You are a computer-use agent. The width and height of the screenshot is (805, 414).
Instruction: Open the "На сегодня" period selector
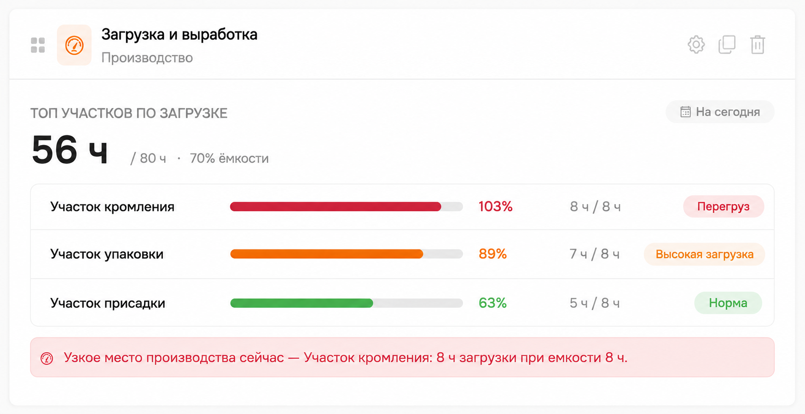pos(720,112)
